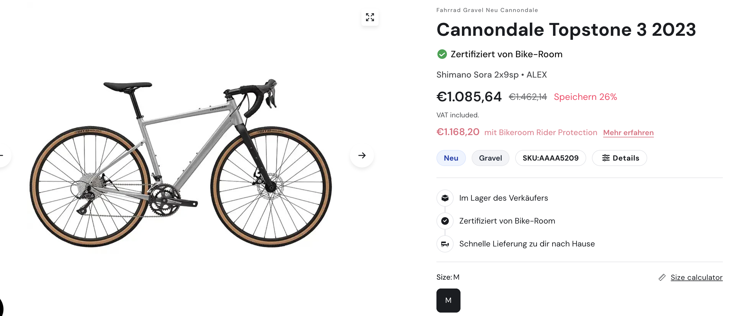Click the main Cannondale bike product image
This screenshot has height=316, width=740.
(181, 164)
